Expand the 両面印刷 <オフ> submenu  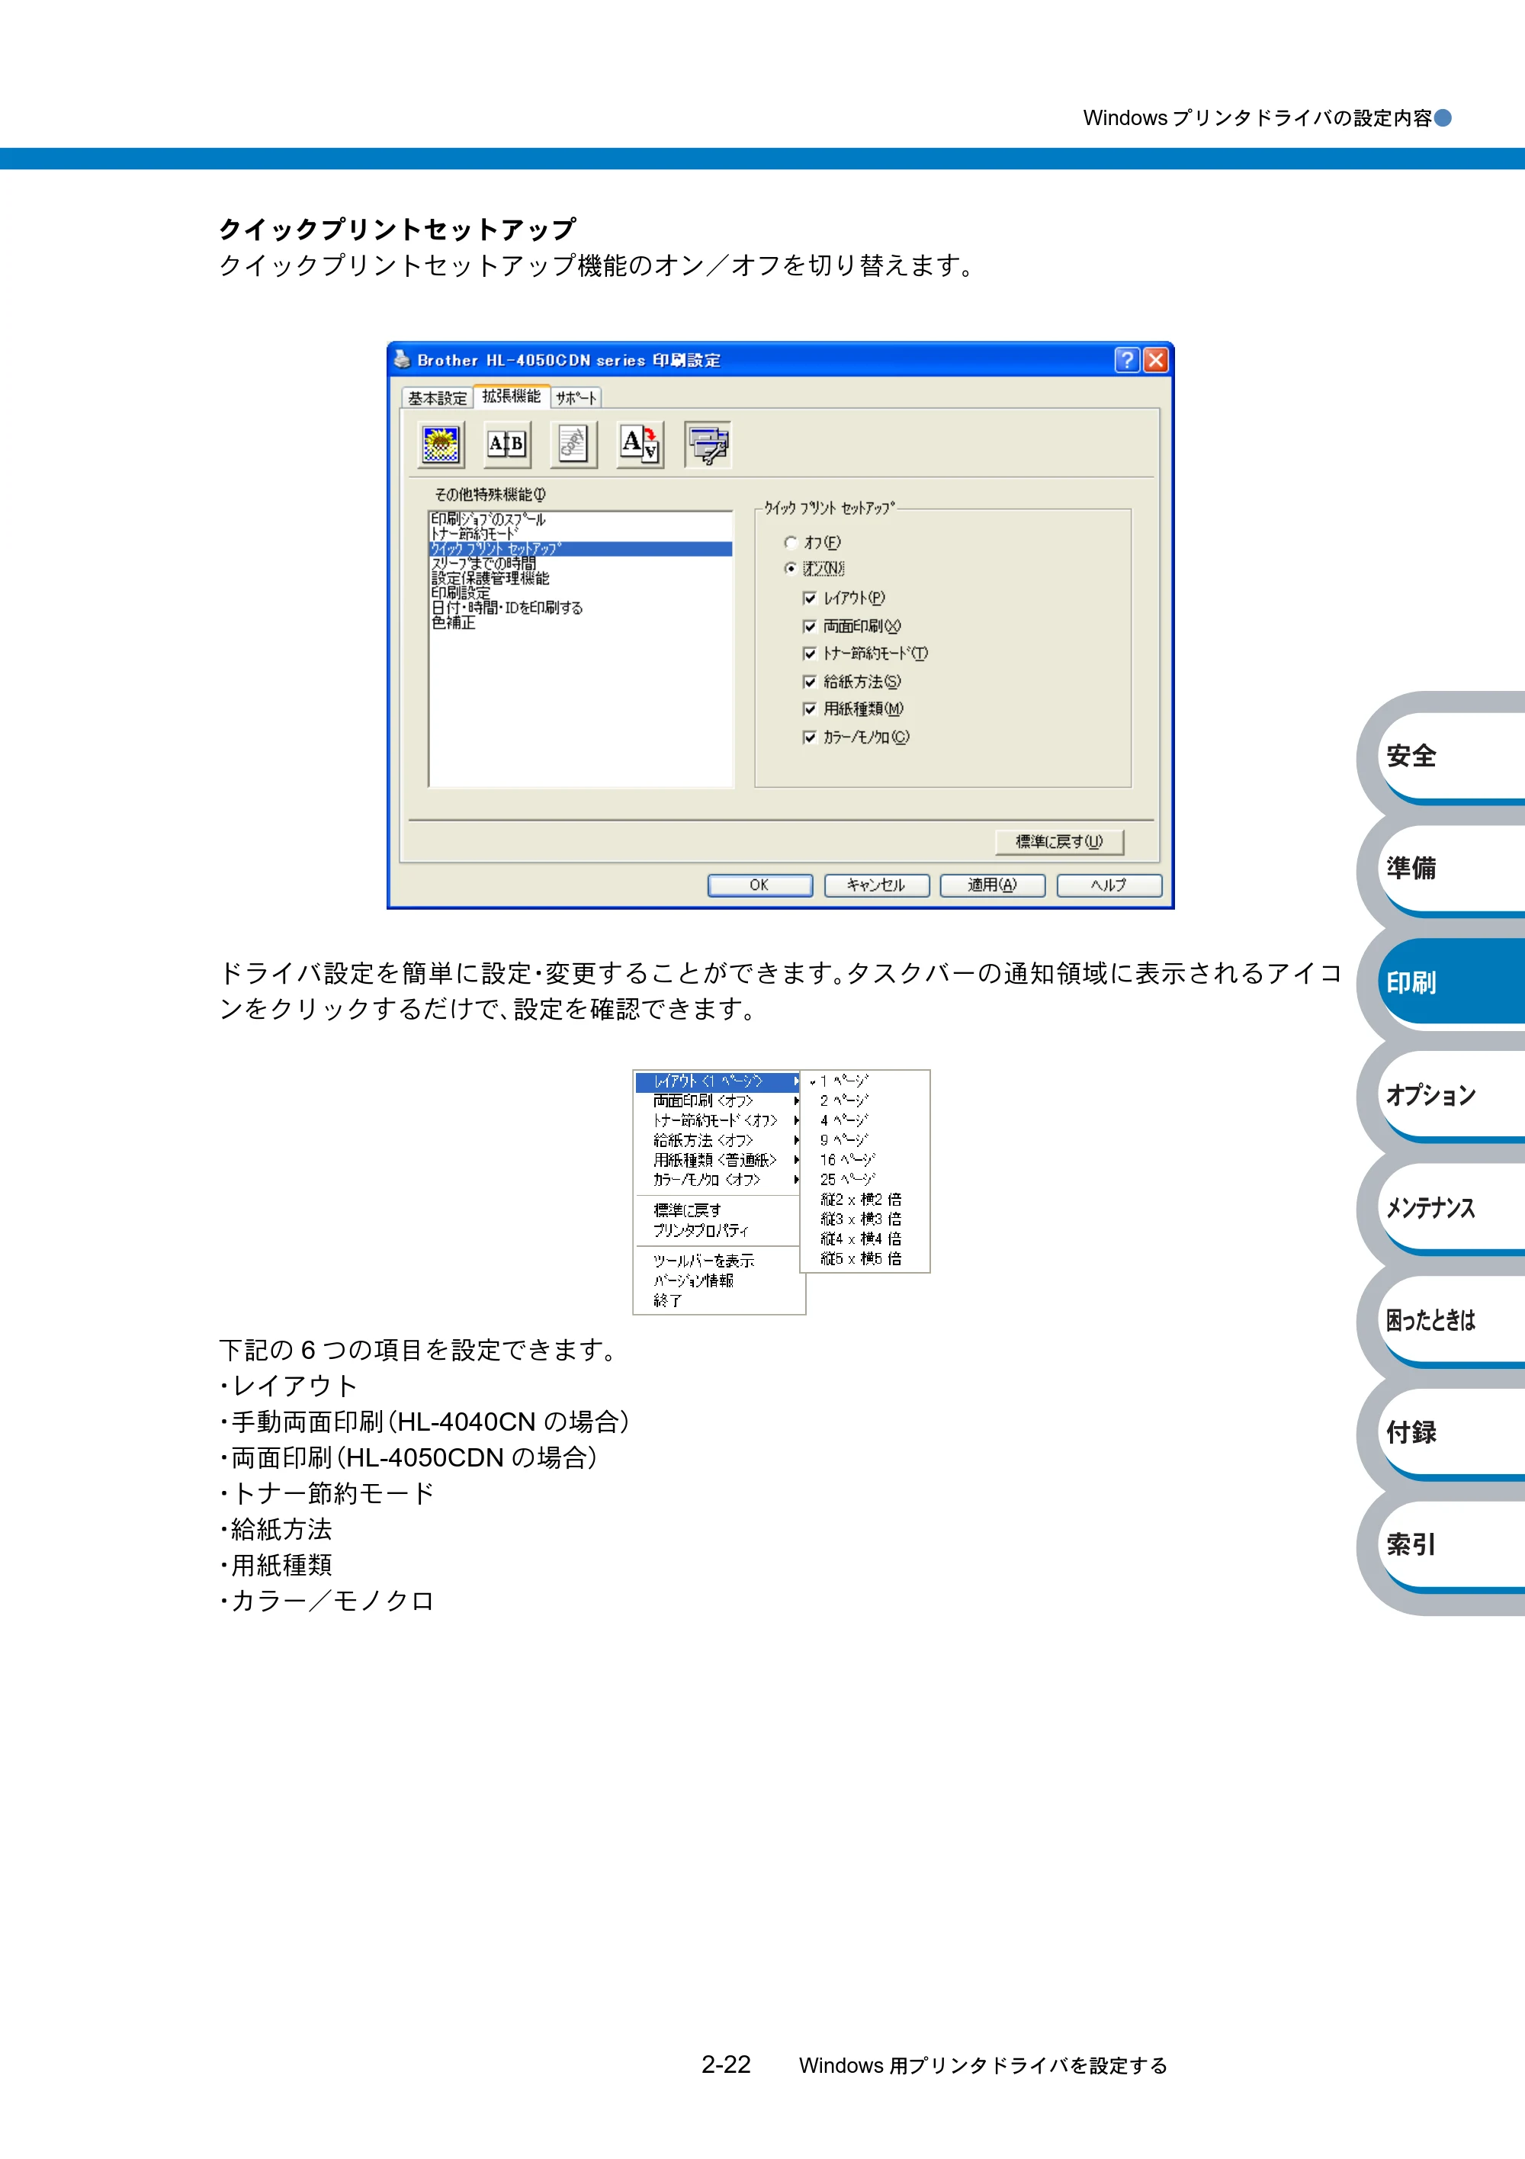pyautogui.click(x=718, y=1101)
